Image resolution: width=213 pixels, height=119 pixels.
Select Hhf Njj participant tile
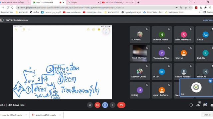point(140,90)
